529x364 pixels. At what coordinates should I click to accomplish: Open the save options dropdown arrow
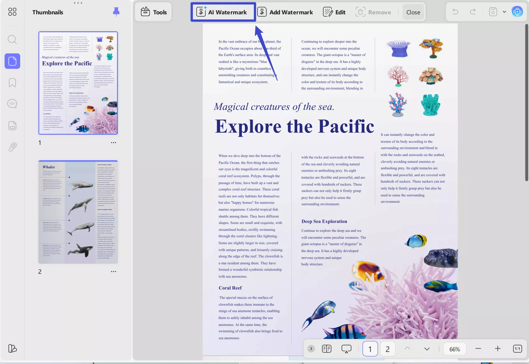504,11
